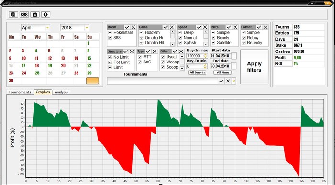Check all Prize filter options
The image size is (335, 185).
point(229,27)
